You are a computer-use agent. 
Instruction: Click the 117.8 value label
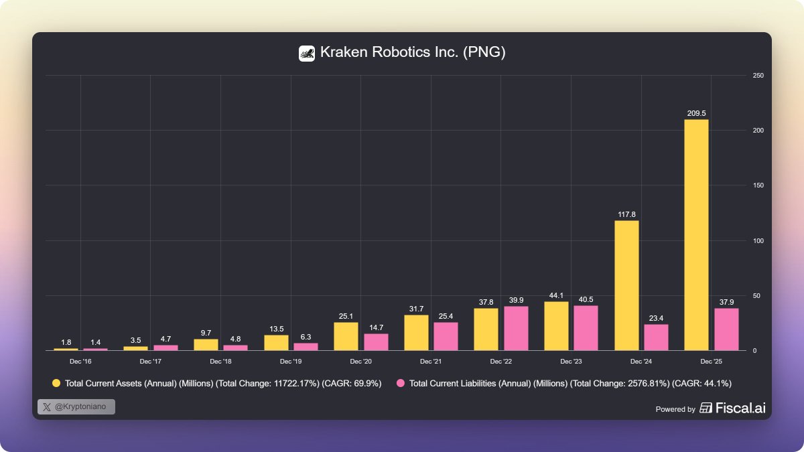(626, 214)
